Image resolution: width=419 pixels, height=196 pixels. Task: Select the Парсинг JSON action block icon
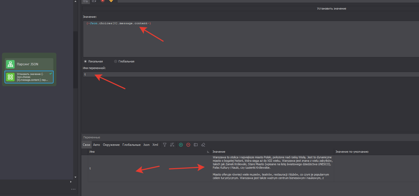pos(10,64)
